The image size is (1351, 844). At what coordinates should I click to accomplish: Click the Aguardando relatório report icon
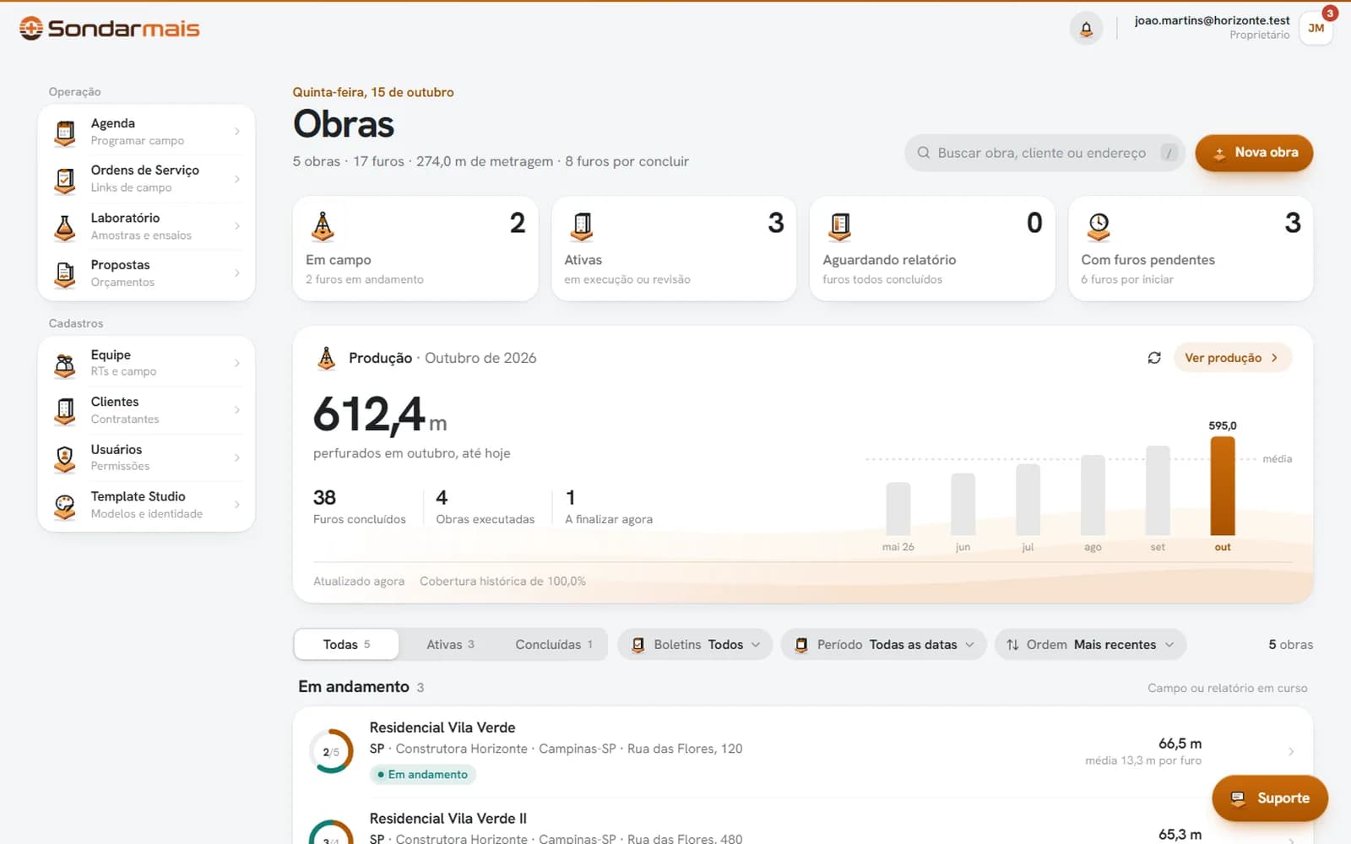coord(840,225)
